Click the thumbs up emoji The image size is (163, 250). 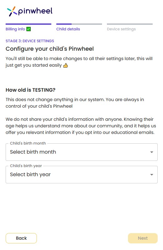(x=66, y=65)
